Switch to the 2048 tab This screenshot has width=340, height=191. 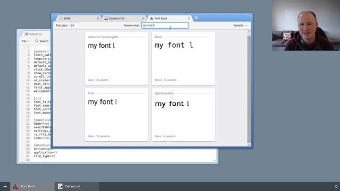pos(78,19)
